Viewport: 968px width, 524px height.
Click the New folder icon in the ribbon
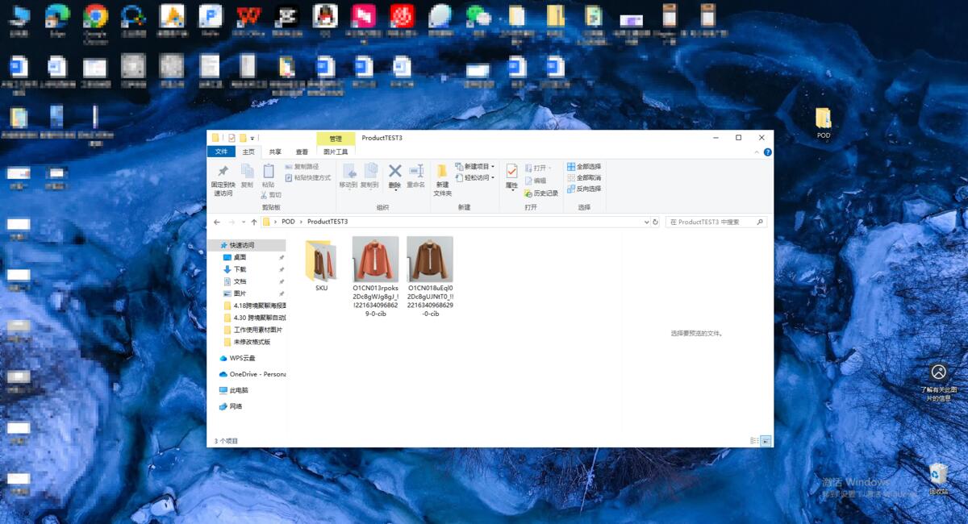(442, 171)
